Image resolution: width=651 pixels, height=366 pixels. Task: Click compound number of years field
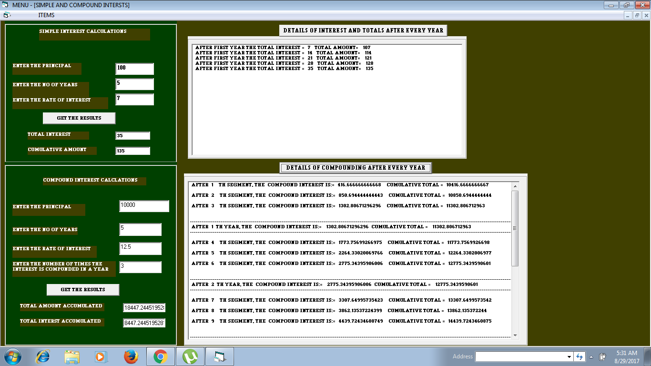[x=141, y=229]
